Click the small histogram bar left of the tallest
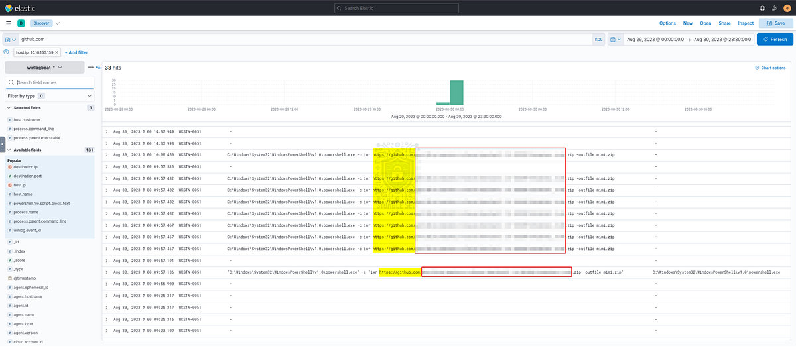The image size is (796, 352). (442, 103)
